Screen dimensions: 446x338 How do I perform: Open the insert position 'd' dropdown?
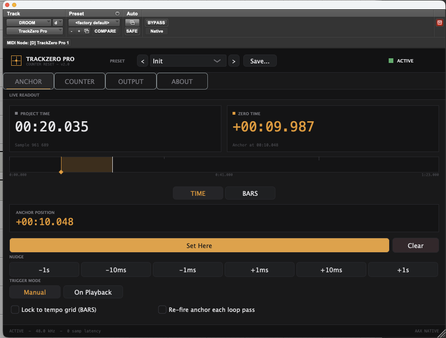pos(57,23)
